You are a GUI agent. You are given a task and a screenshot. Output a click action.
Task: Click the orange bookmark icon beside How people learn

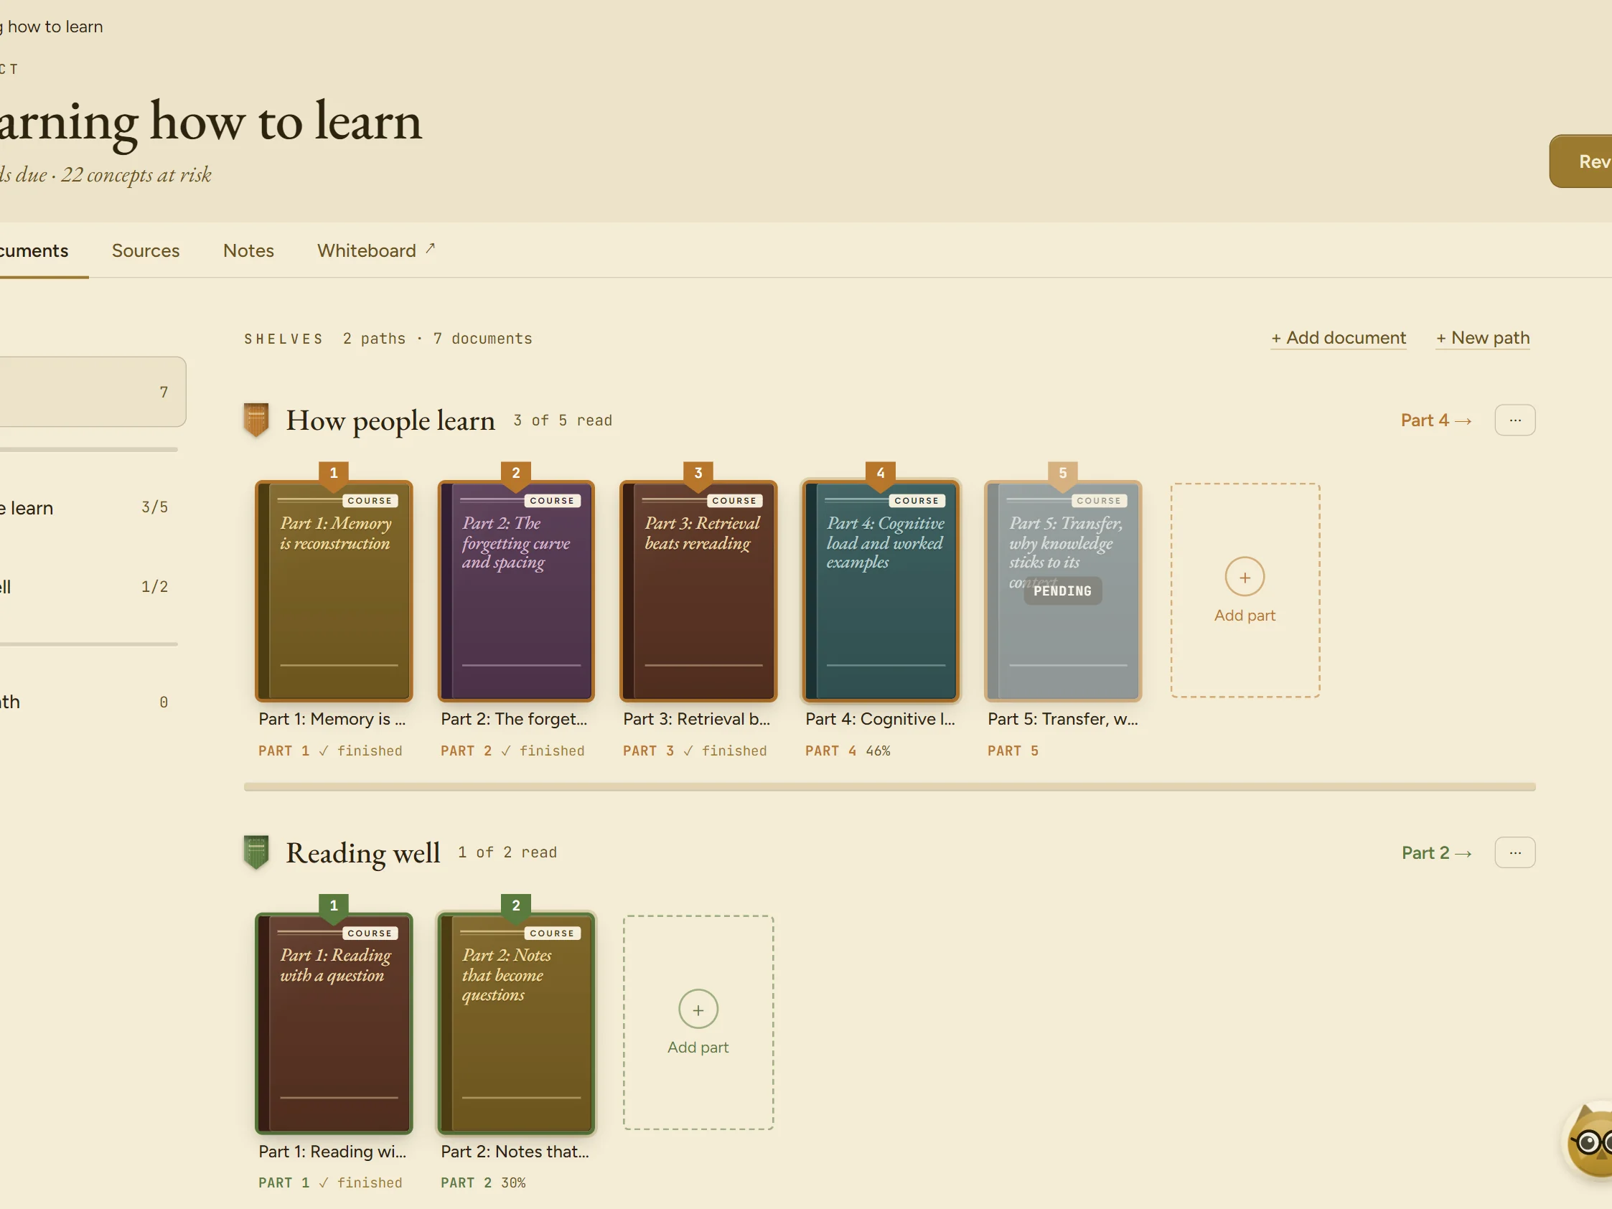pos(256,420)
